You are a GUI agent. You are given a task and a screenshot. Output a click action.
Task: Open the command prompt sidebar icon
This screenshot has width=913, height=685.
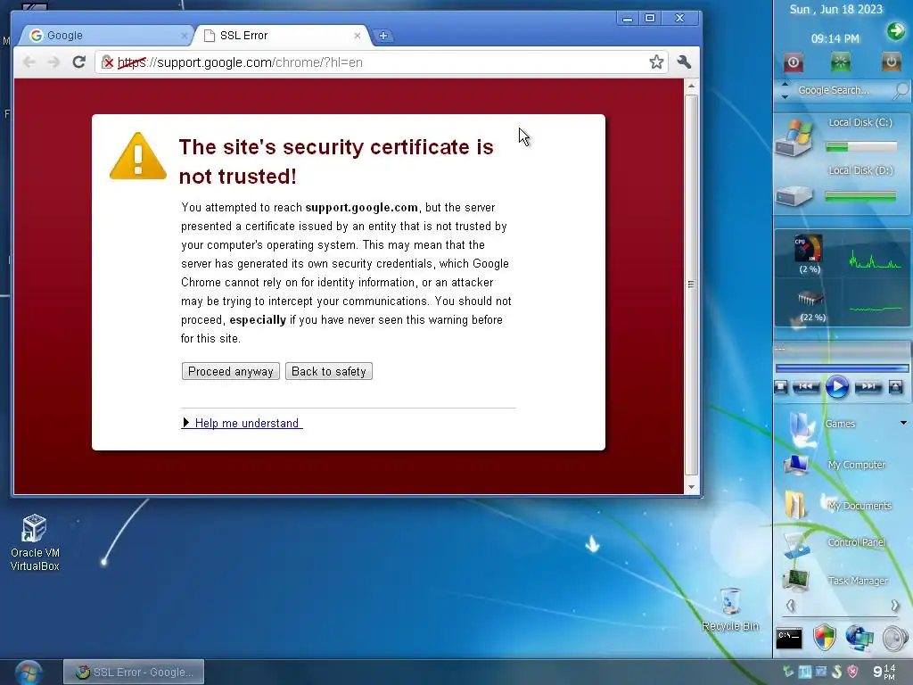pyautogui.click(x=789, y=639)
